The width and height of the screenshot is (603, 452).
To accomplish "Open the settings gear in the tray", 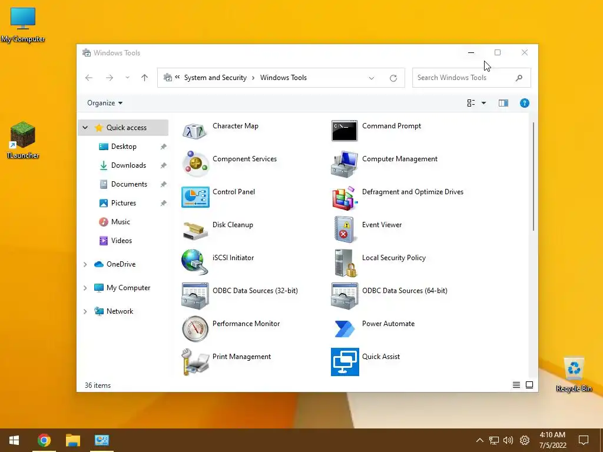I will [525, 440].
